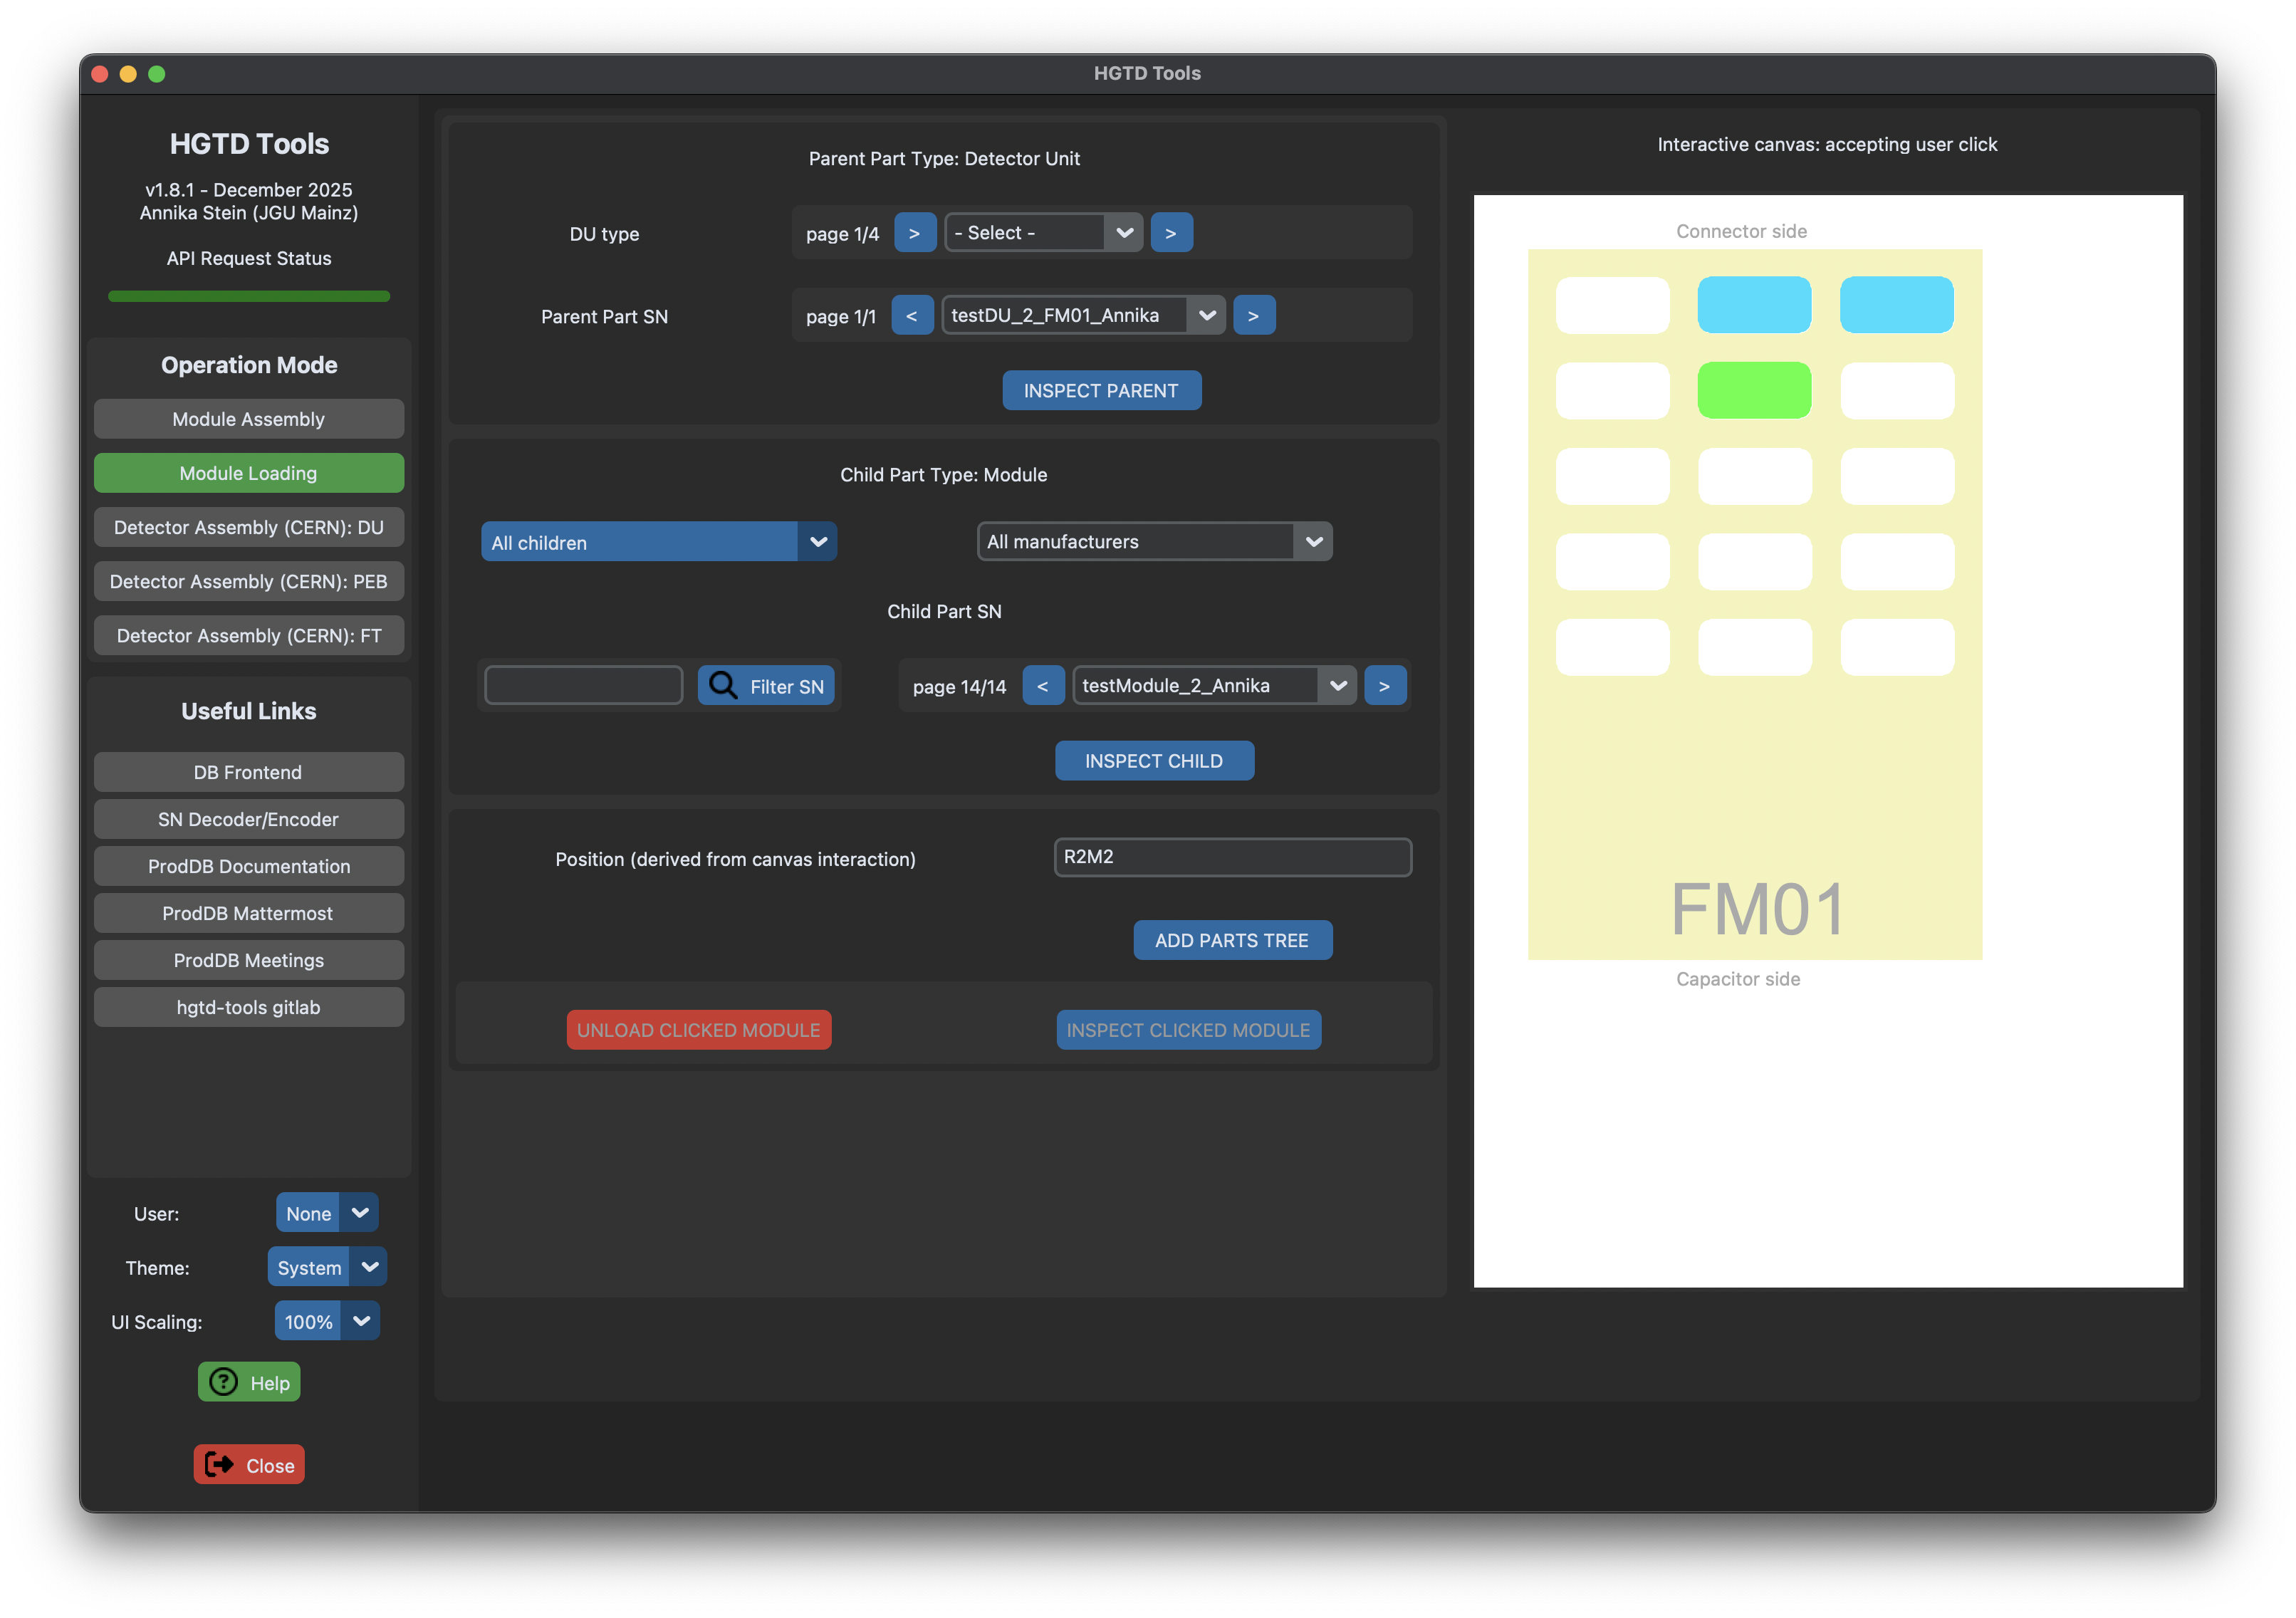This screenshot has width=2296, height=1618.
Task: Open ProdDB Mattermost link
Action: pos(249,913)
